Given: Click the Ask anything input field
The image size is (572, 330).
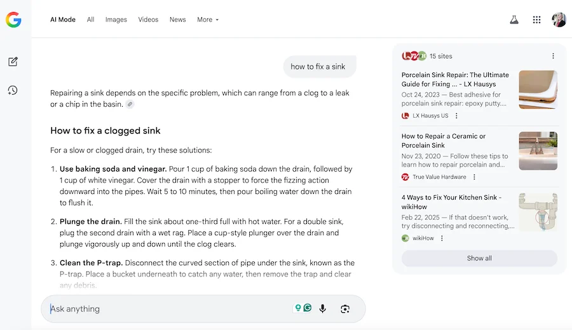Looking at the screenshot, I should pyautogui.click(x=165, y=309).
